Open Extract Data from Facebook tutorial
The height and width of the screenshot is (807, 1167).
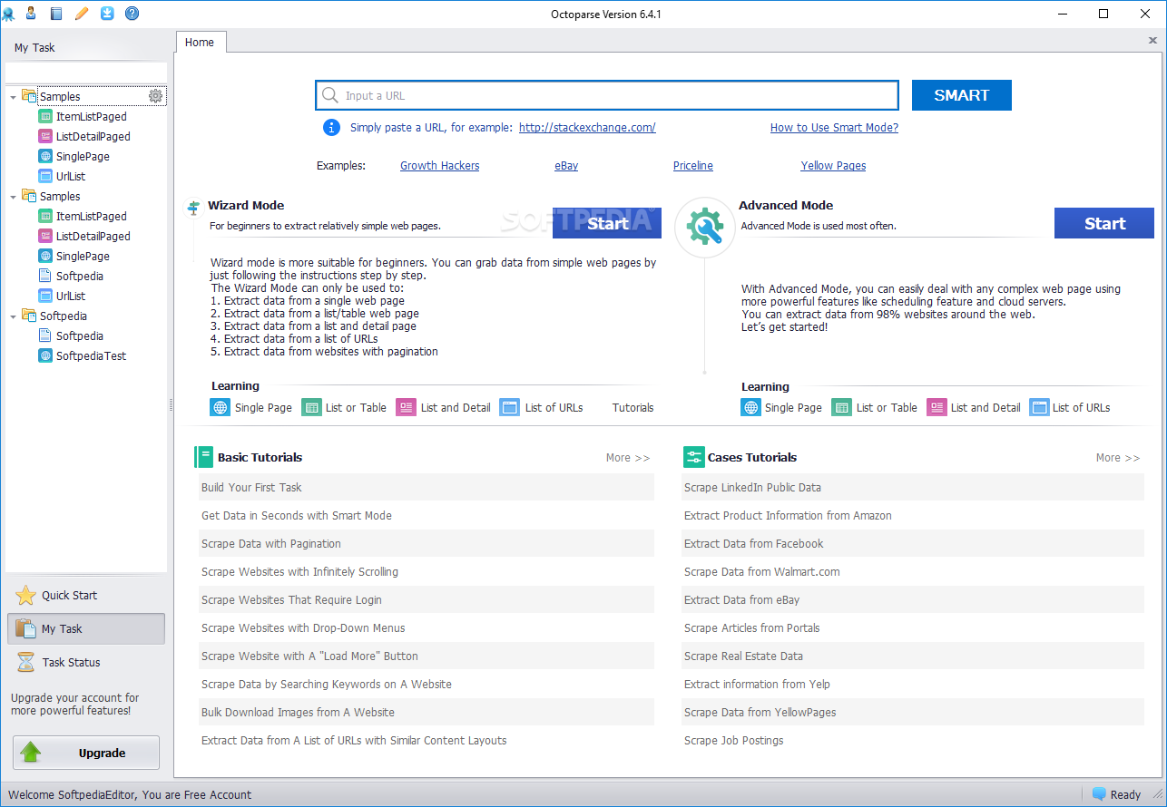click(913, 543)
